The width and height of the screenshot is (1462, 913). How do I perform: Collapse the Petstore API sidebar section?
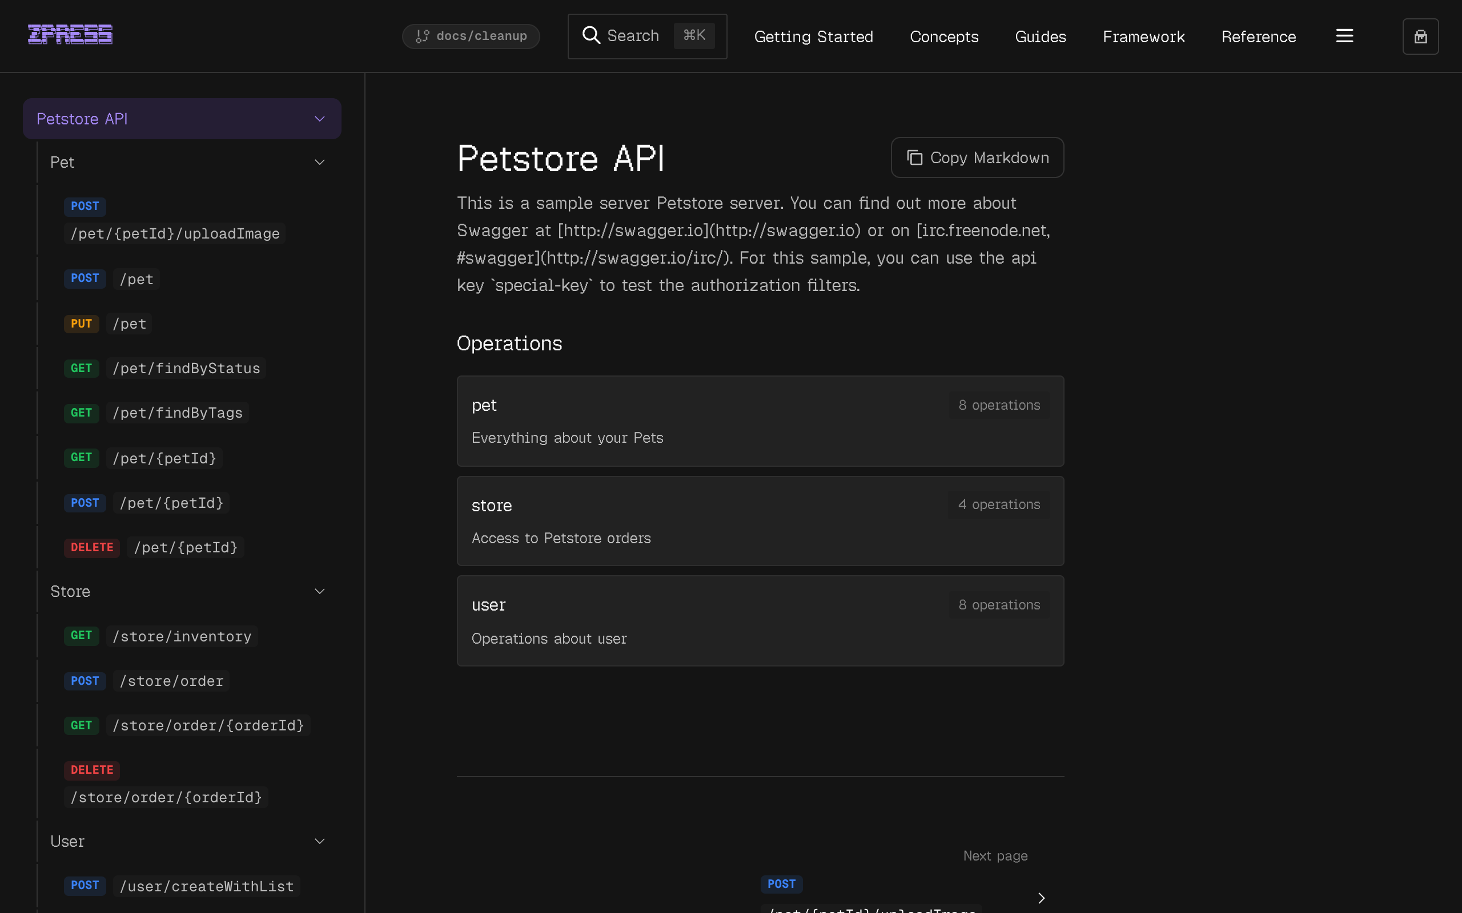click(320, 119)
